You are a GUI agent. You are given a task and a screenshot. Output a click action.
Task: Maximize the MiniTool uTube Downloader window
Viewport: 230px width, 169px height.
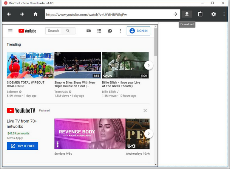click(212, 3)
